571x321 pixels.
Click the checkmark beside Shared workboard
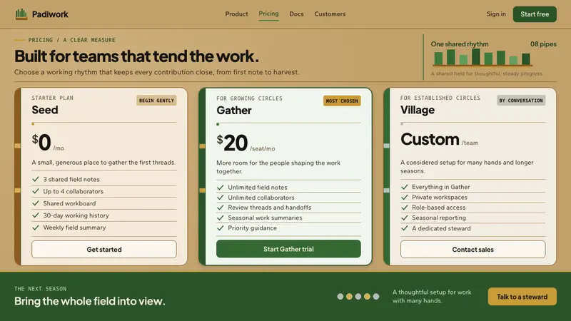36,203
